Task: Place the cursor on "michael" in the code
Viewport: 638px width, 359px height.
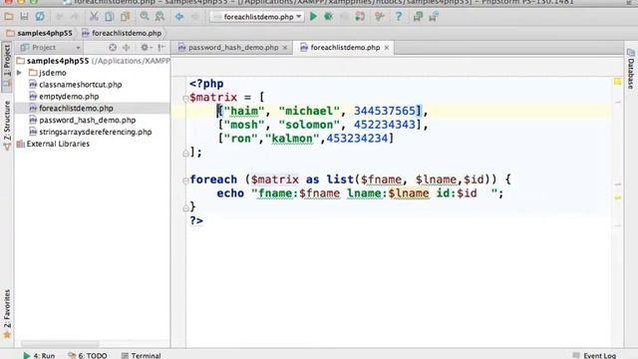Action: tap(309, 111)
